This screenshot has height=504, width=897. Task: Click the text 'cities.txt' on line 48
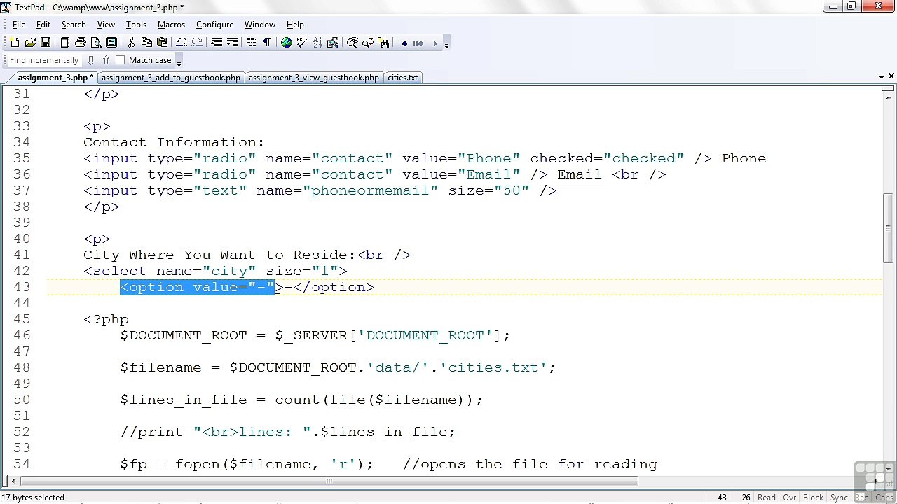[493, 367]
